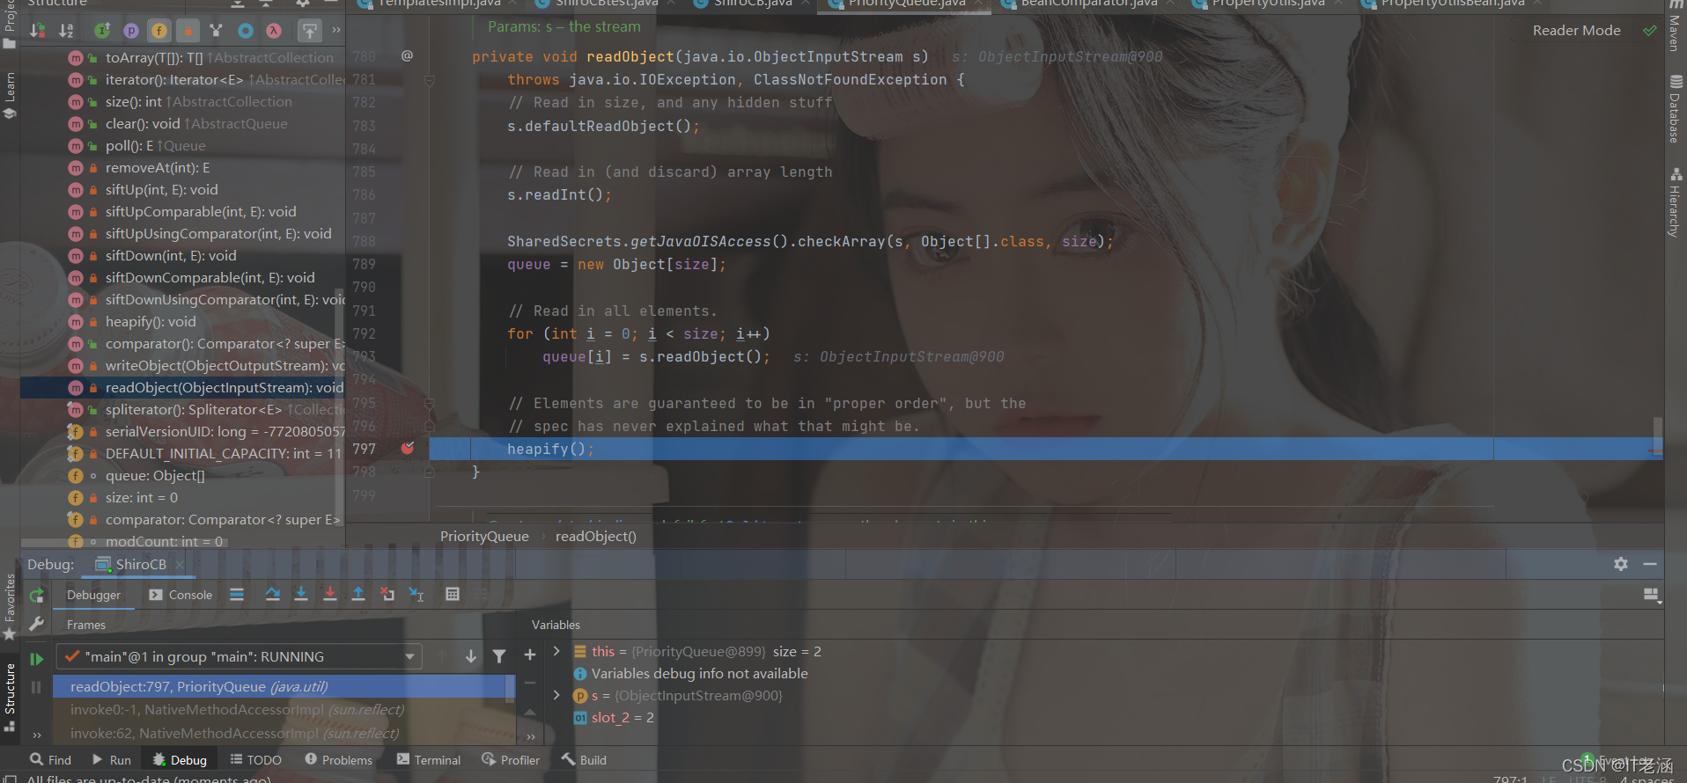Filter frames with funnel icon
1687x783 pixels.
coord(499,656)
